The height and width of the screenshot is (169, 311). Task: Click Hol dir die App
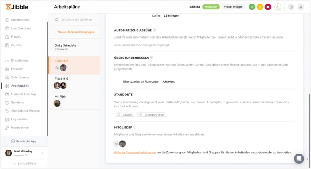point(24,141)
